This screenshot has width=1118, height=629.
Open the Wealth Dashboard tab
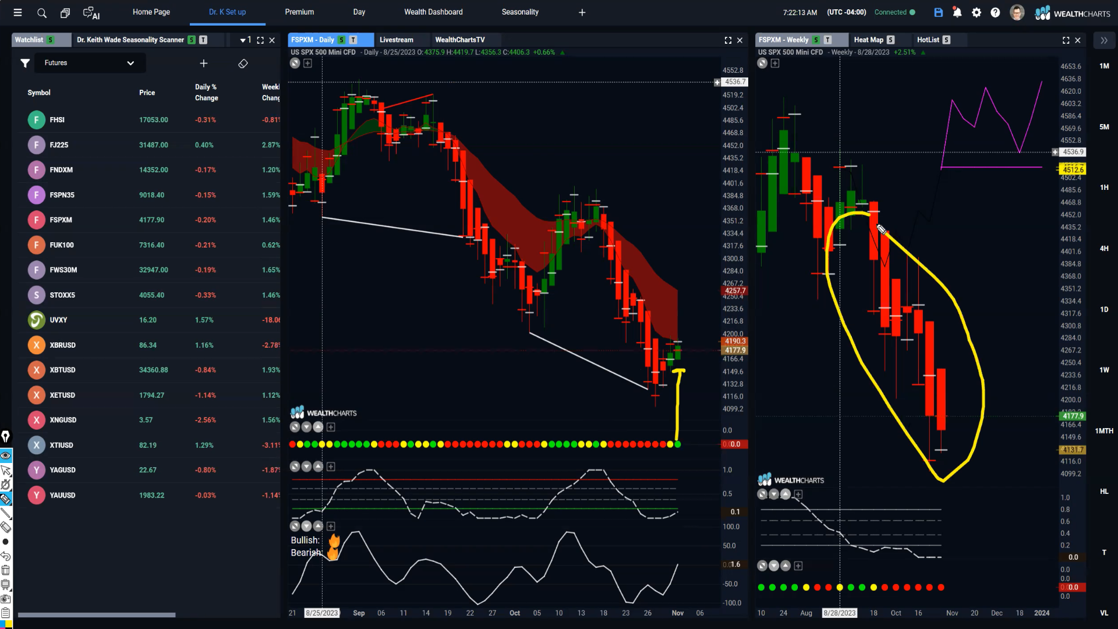pos(434,12)
